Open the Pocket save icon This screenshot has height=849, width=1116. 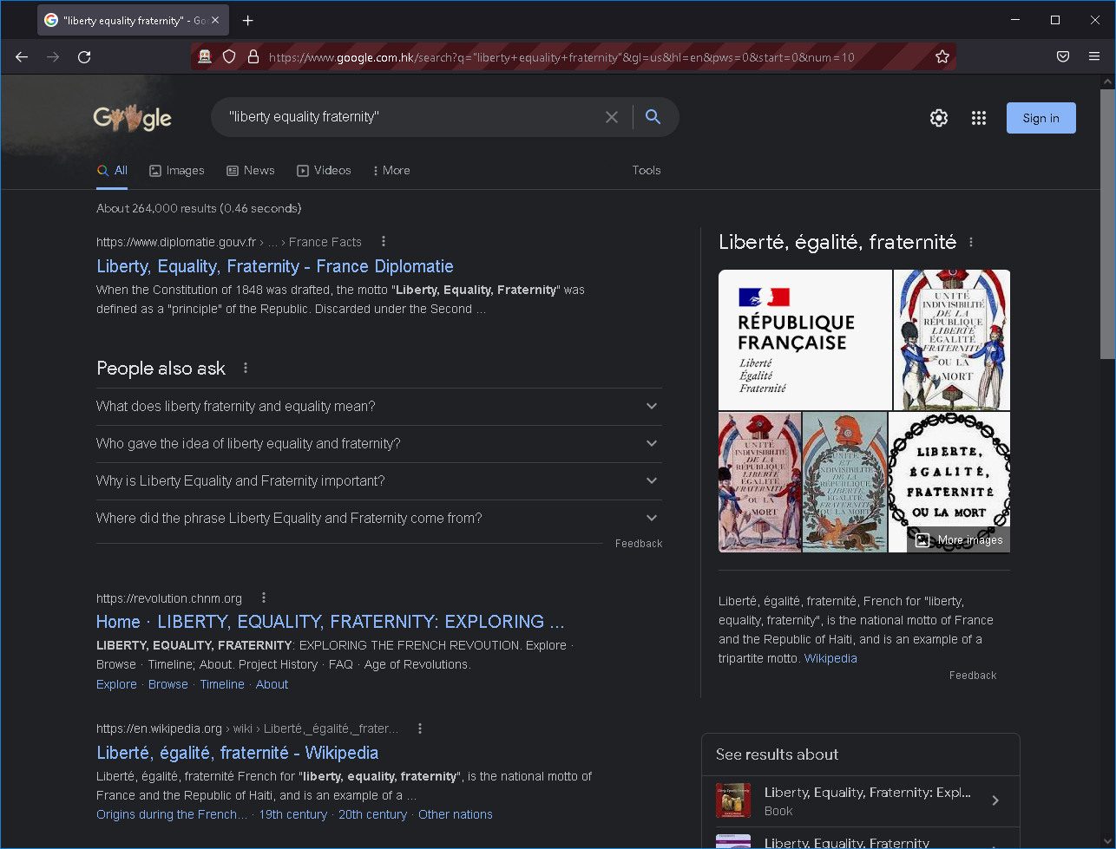point(1063,57)
